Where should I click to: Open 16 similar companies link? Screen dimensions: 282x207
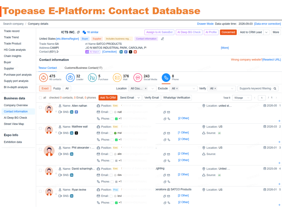(90, 32)
